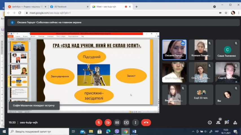
Task: Click Сергій's video tile
Action: pos(227,72)
